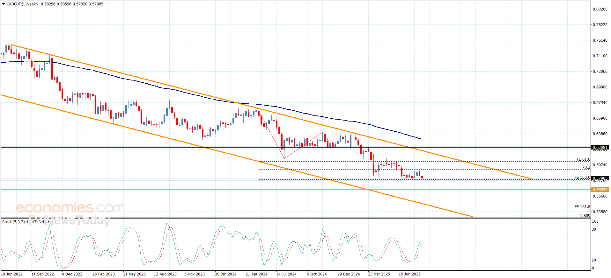Click the 1.809 level label

click(585, 215)
